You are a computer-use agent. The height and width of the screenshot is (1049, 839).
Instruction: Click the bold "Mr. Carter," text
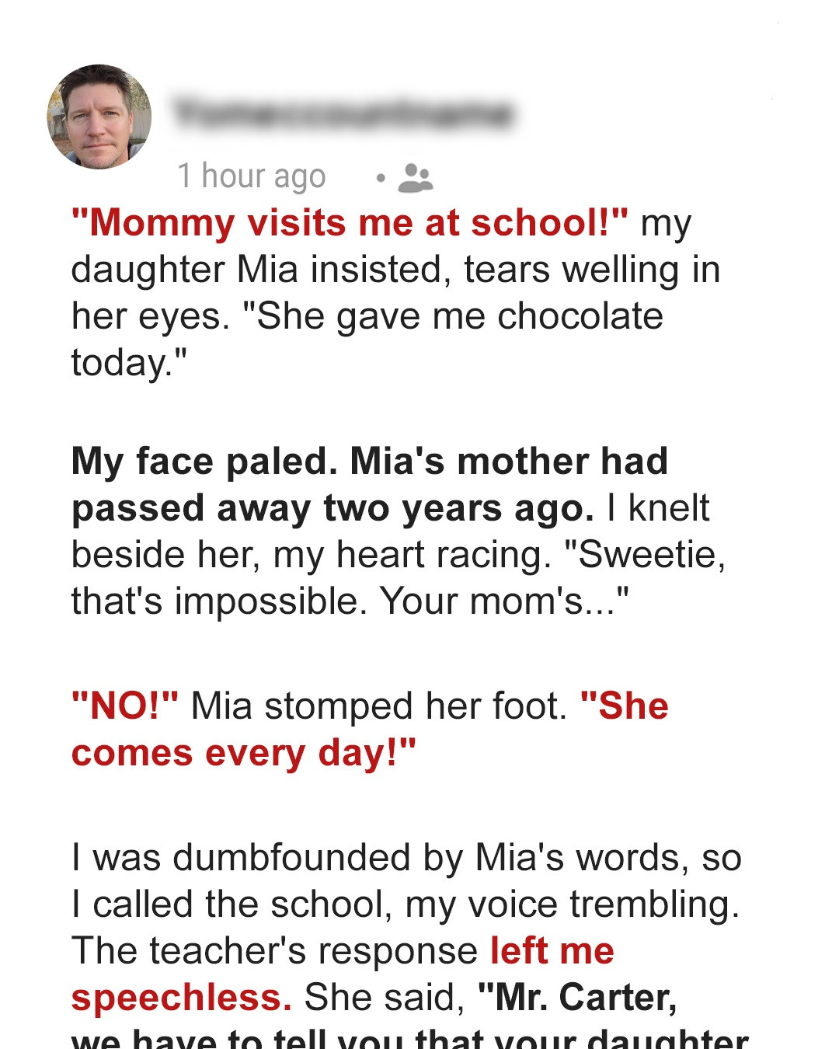577,998
